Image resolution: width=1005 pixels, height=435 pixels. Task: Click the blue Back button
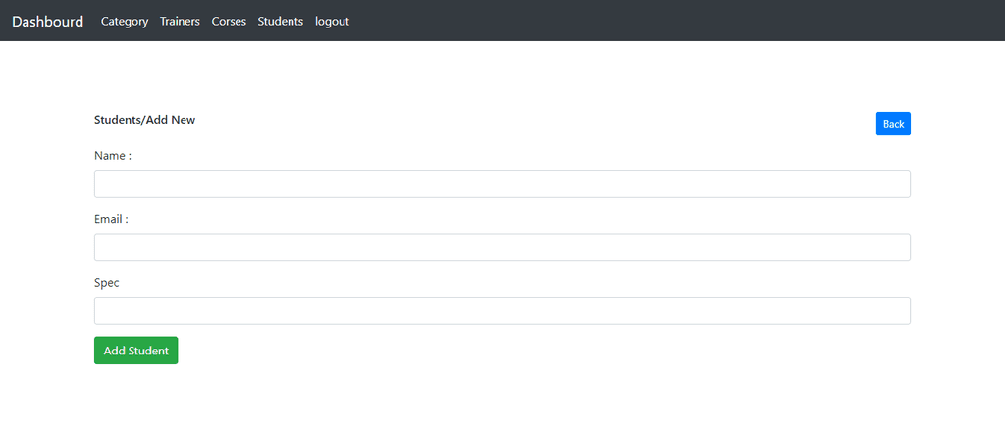pos(893,123)
